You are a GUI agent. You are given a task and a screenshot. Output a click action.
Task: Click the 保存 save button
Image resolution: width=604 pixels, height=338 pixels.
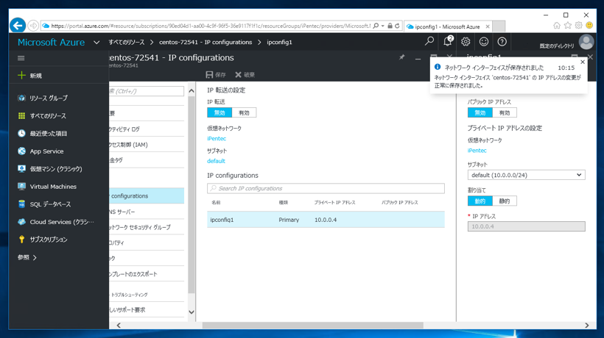[x=216, y=74]
